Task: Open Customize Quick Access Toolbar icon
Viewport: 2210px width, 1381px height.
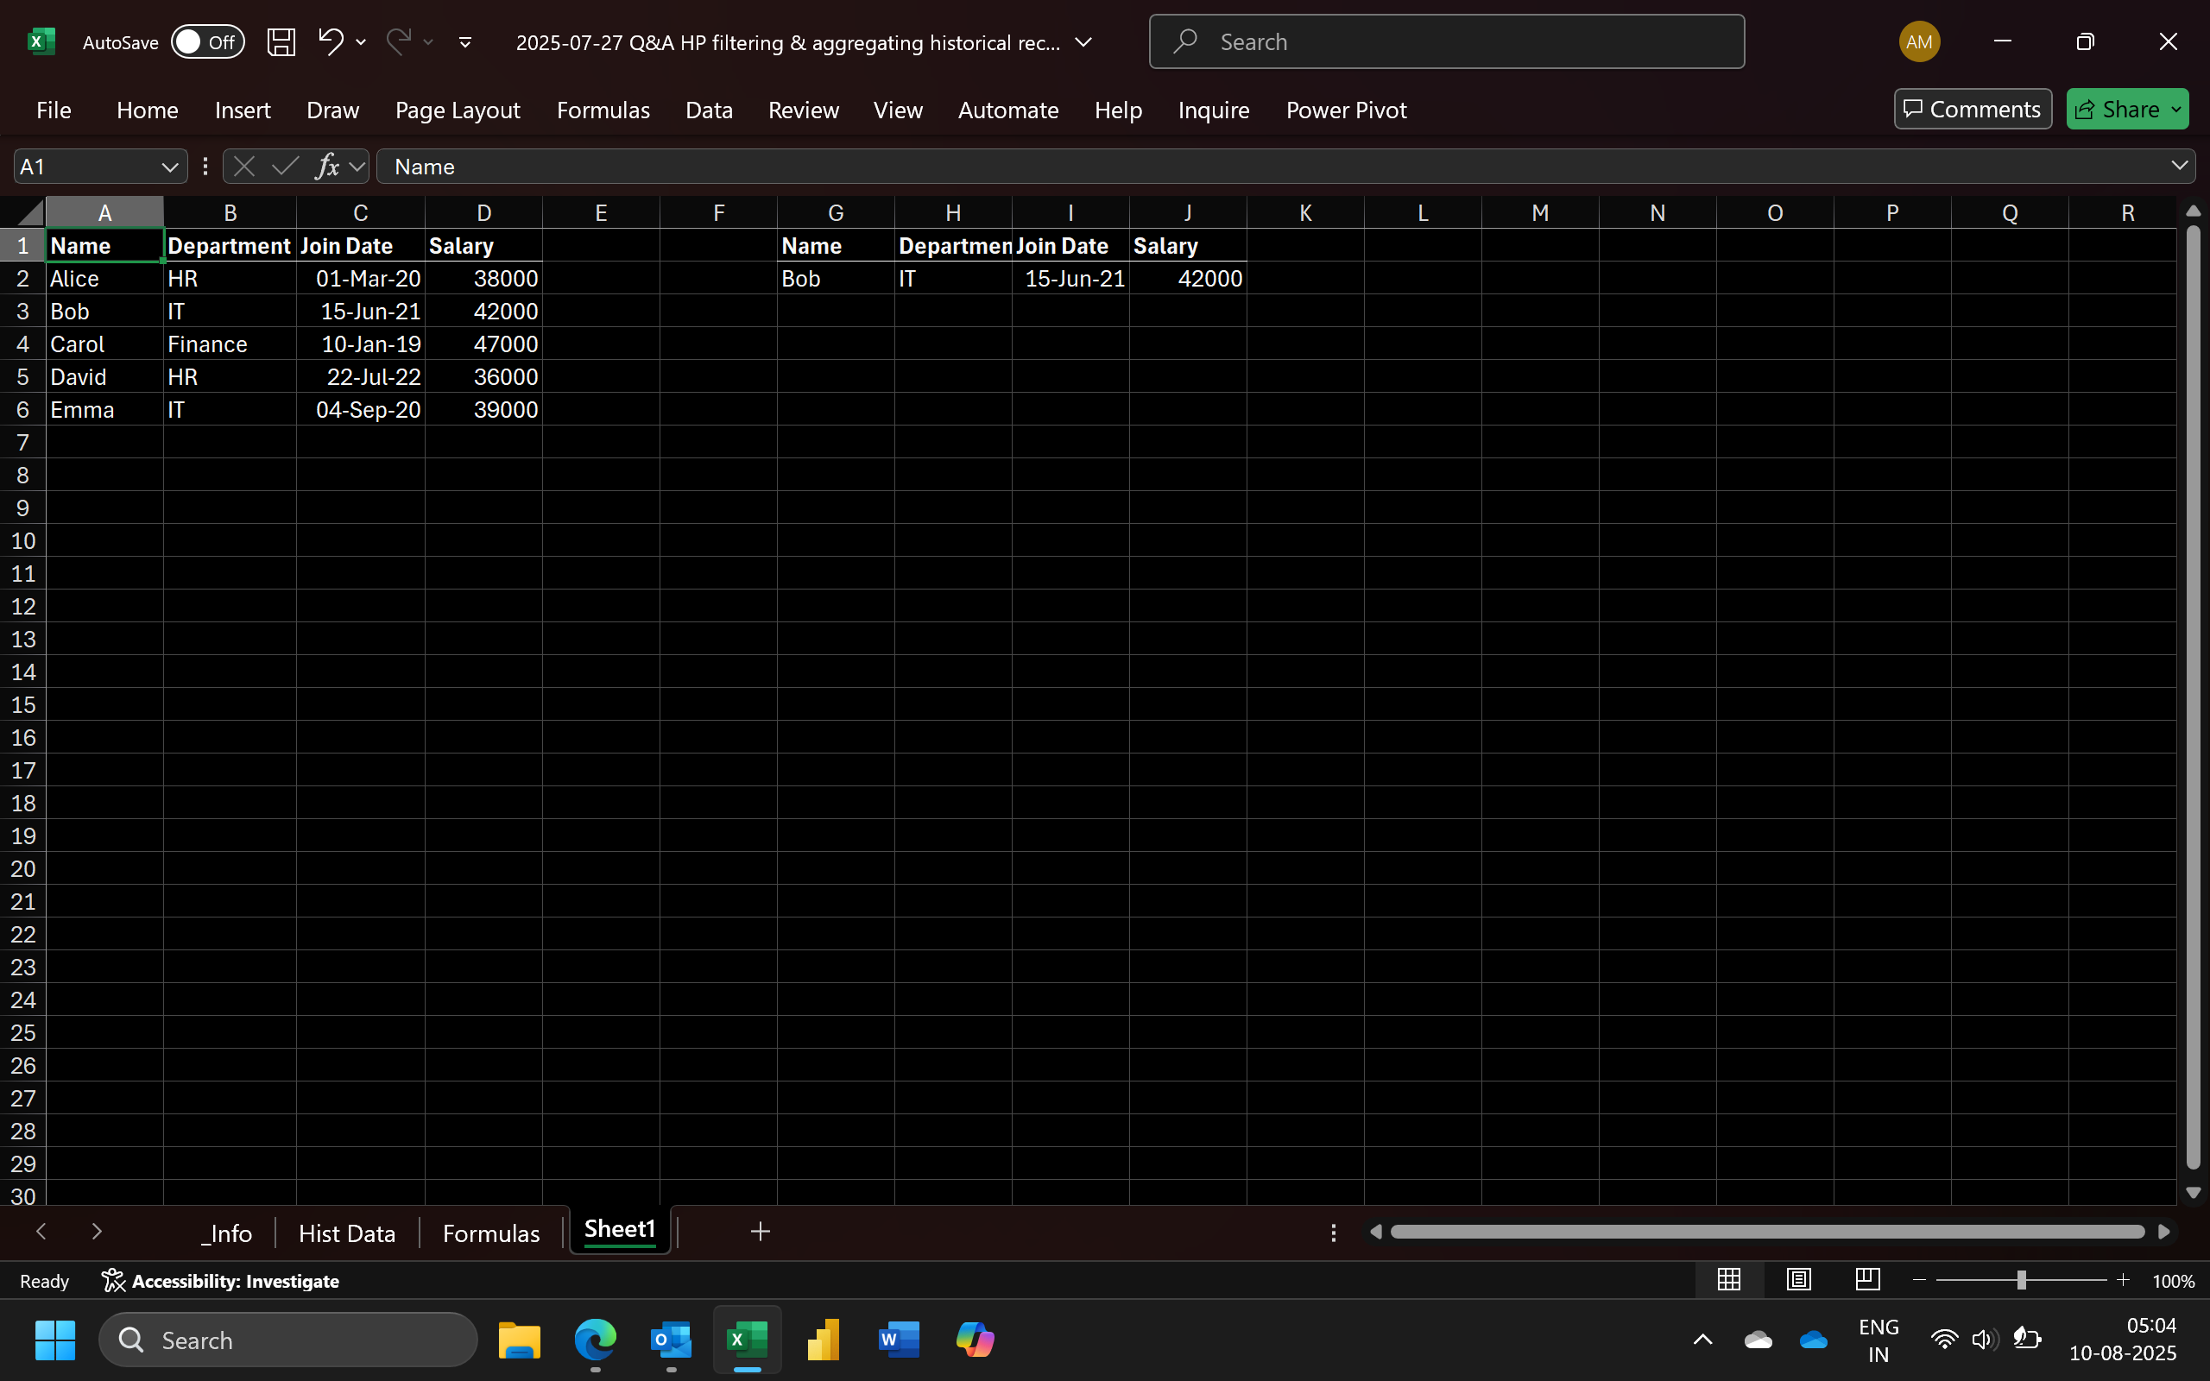Action: click(464, 42)
